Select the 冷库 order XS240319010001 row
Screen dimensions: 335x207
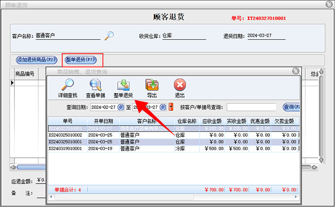pos(67,149)
